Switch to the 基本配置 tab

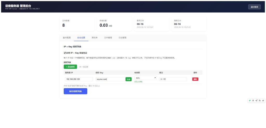point(67,38)
